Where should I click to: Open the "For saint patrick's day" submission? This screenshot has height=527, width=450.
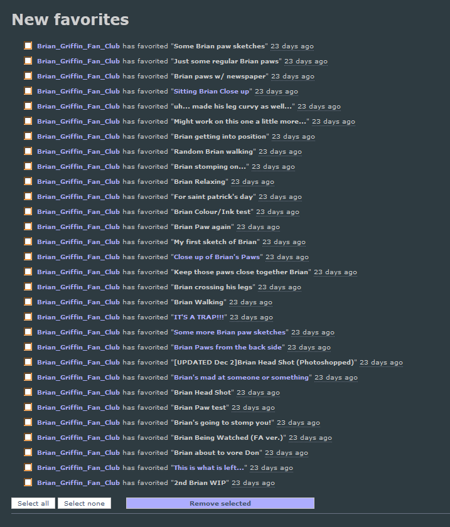[213, 196]
